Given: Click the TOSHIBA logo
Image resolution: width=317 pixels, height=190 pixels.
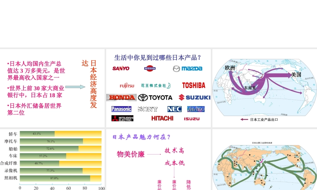Looking at the screenshot, I should (194, 85).
